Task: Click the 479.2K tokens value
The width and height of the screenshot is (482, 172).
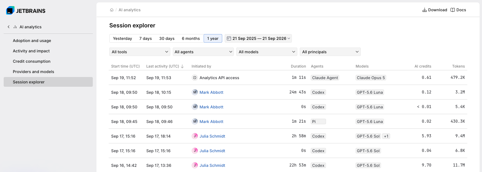Action: tap(458, 78)
